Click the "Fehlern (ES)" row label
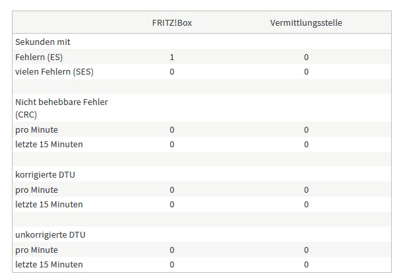Image resolution: width=399 pixels, height=278 pixels. pos(39,57)
